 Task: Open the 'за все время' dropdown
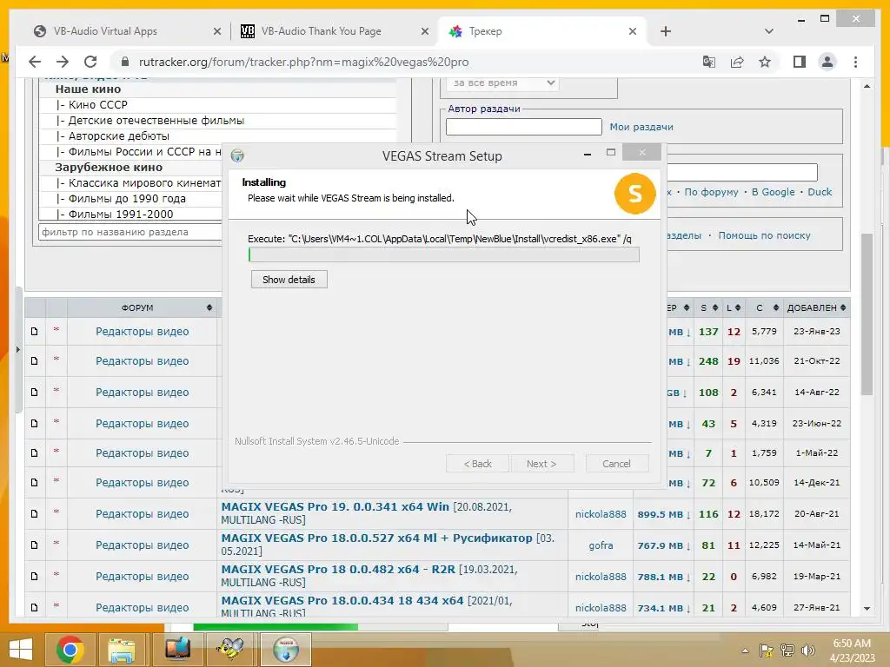tap(502, 83)
